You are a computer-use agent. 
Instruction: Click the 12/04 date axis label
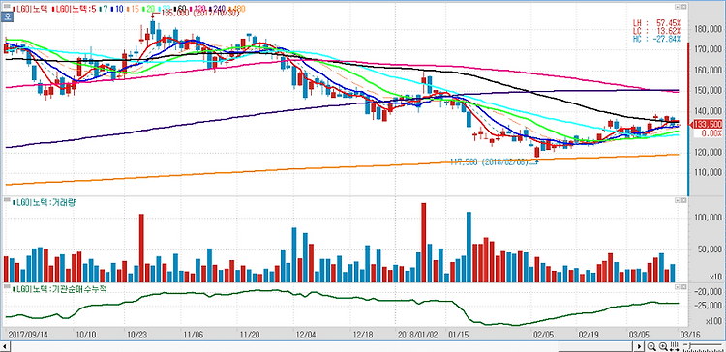click(x=306, y=334)
